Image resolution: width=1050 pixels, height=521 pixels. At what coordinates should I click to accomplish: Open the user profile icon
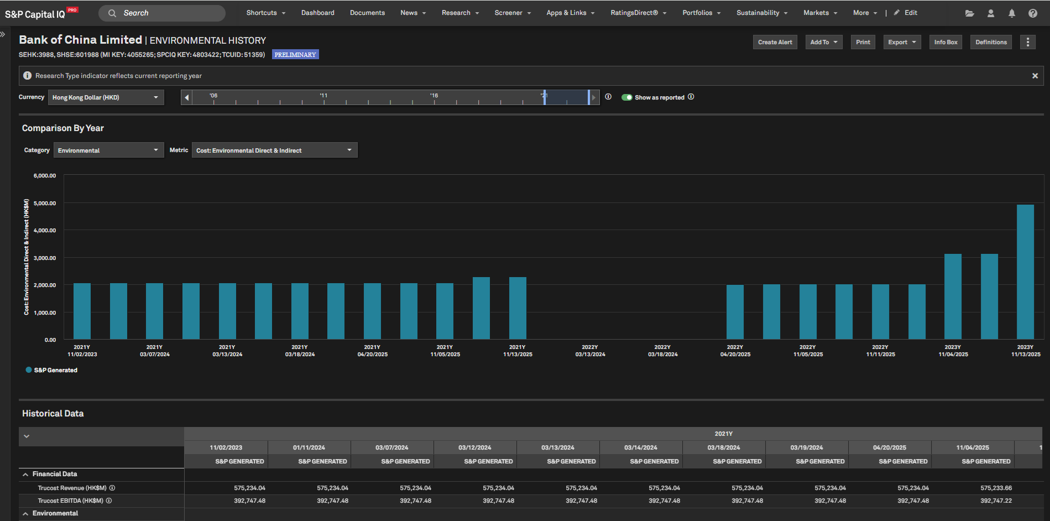pos(990,13)
